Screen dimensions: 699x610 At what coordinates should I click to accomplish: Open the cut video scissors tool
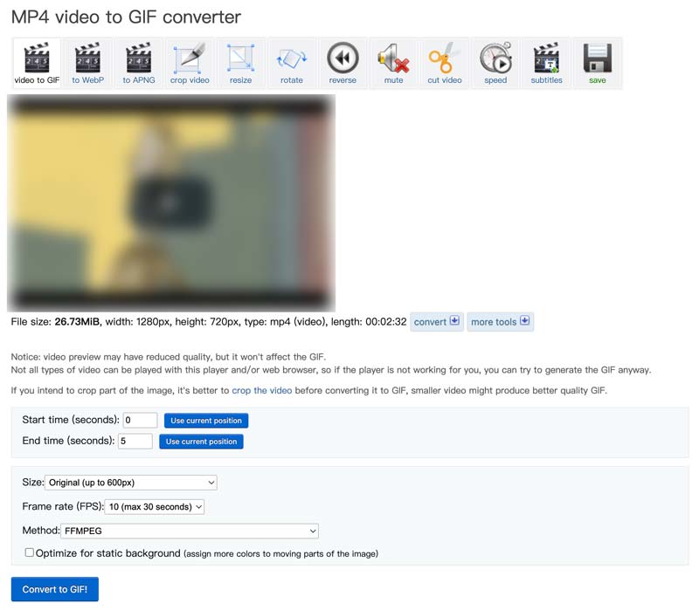click(445, 64)
